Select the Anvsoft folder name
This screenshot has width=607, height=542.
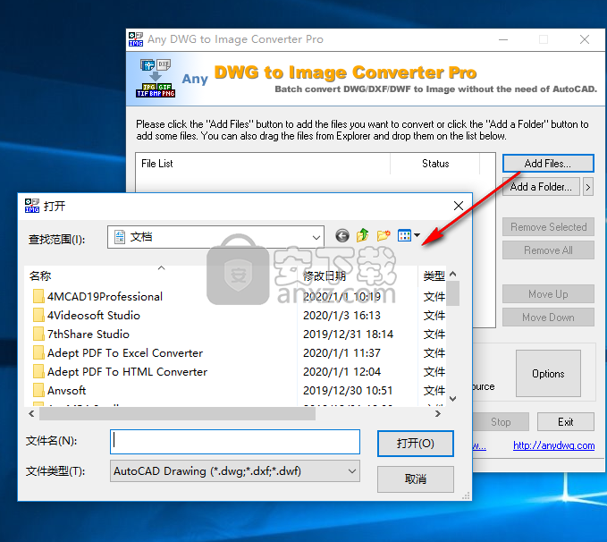pos(66,391)
